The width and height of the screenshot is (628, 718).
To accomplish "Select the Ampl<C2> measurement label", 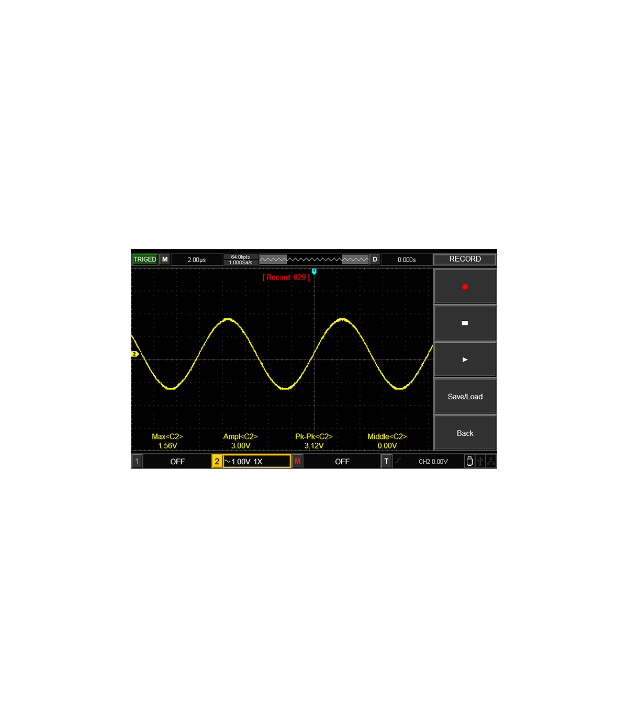I will click(x=240, y=436).
